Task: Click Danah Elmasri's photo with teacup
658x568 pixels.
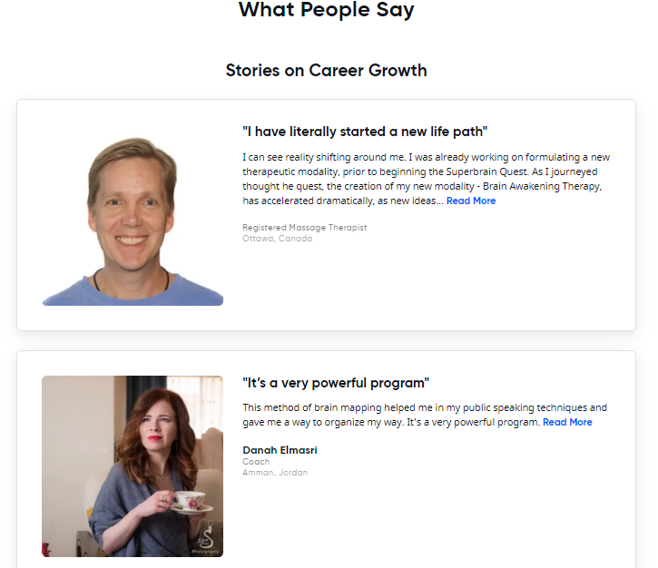Action: [x=133, y=466]
